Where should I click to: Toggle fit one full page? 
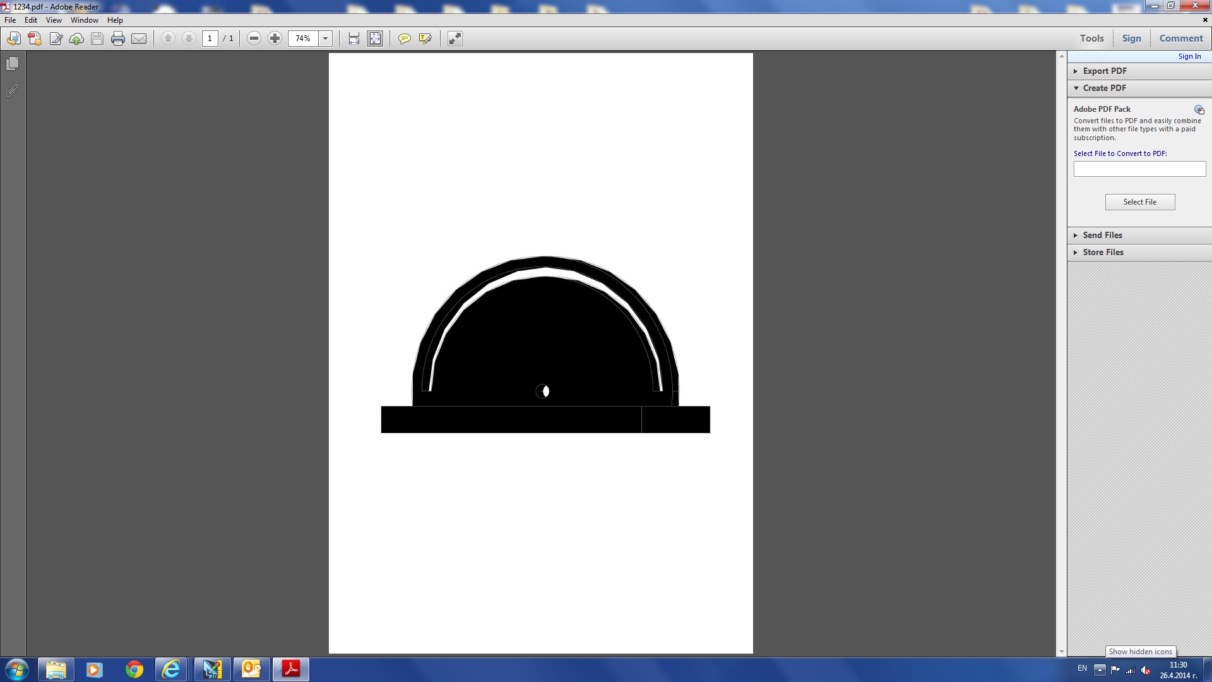(x=375, y=39)
